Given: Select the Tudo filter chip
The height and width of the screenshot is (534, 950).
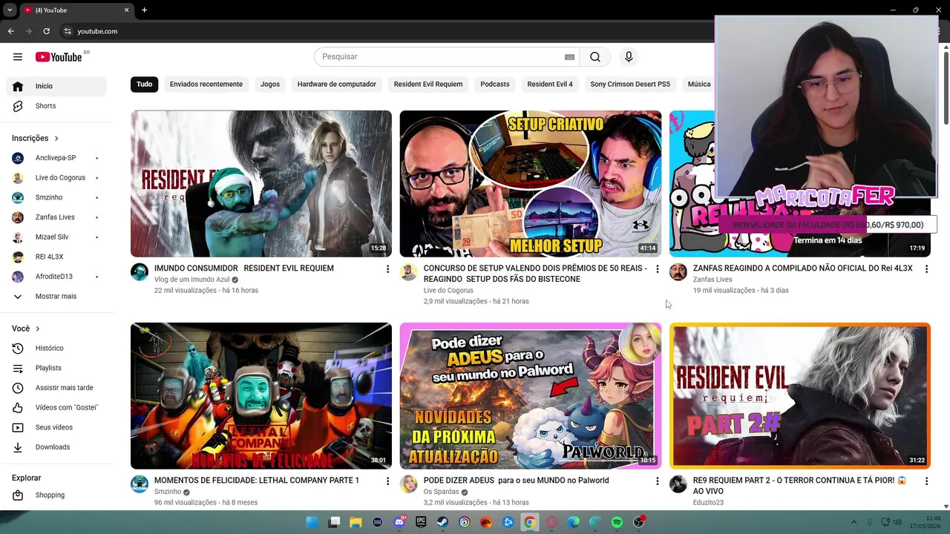Looking at the screenshot, I should click(x=144, y=85).
